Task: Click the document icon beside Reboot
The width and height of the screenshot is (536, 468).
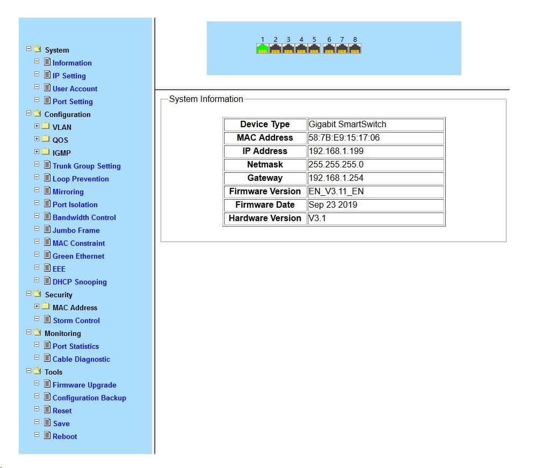Action: (x=47, y=435)
